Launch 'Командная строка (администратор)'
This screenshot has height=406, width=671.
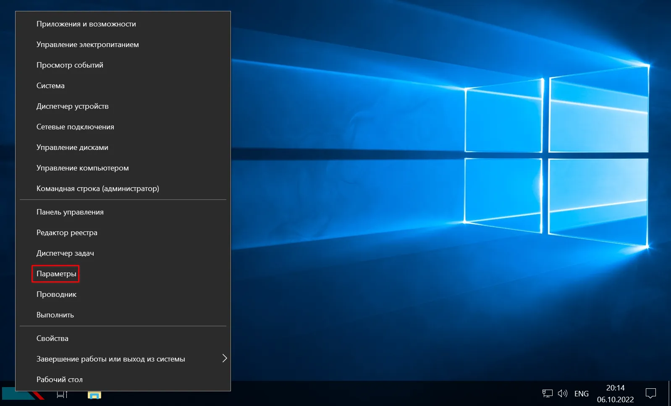[123, 189]
